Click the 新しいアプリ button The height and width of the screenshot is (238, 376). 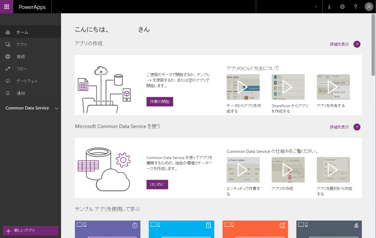(31, 231)
